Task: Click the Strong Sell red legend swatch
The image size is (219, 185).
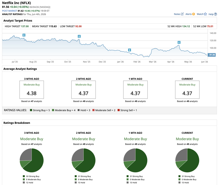Action: point(119,110)
